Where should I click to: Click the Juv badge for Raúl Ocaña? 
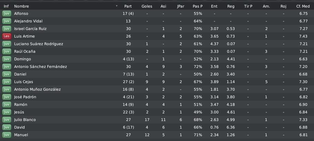(7, 51)
